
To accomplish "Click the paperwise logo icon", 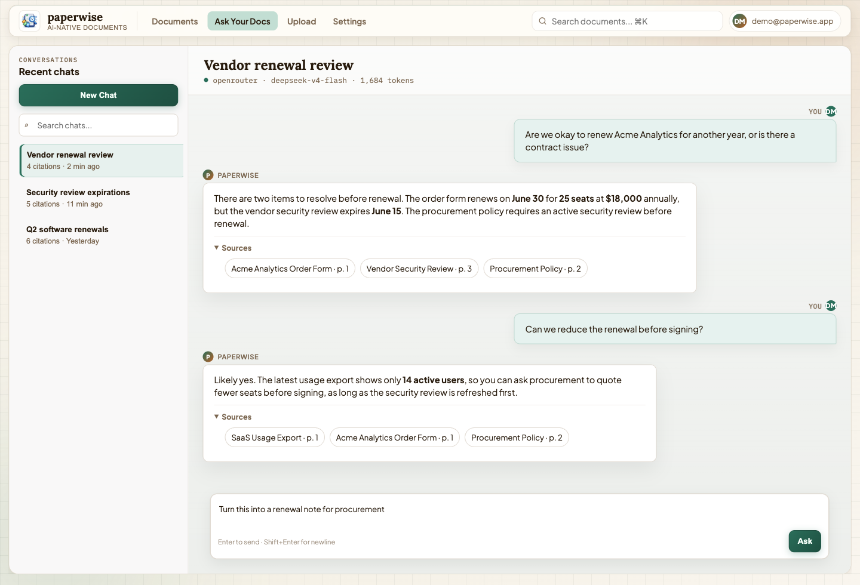I will coord(29,21).
